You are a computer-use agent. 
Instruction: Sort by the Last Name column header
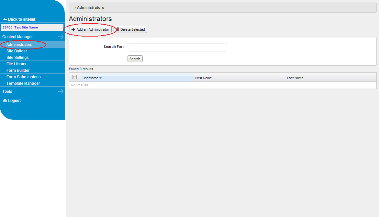tap(295, 78)
